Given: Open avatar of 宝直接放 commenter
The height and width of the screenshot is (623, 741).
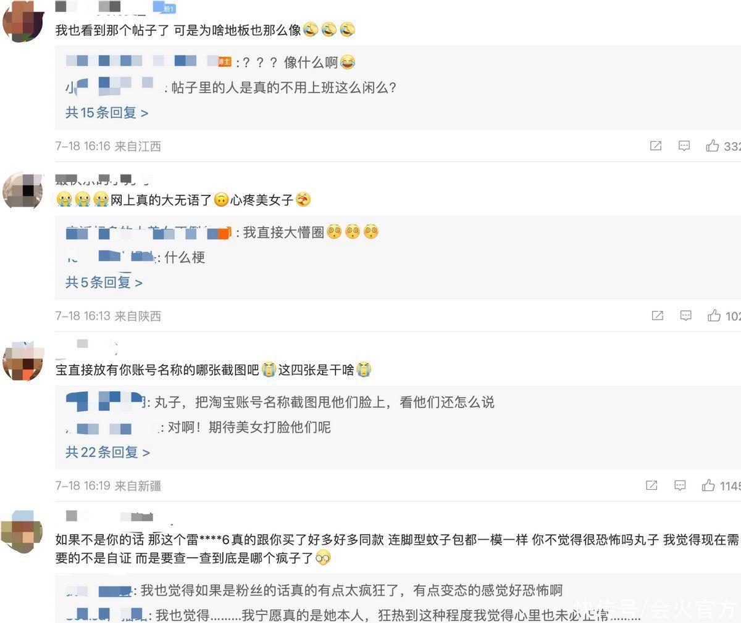Looking at the screenshot, I should [x=23, y=361].
